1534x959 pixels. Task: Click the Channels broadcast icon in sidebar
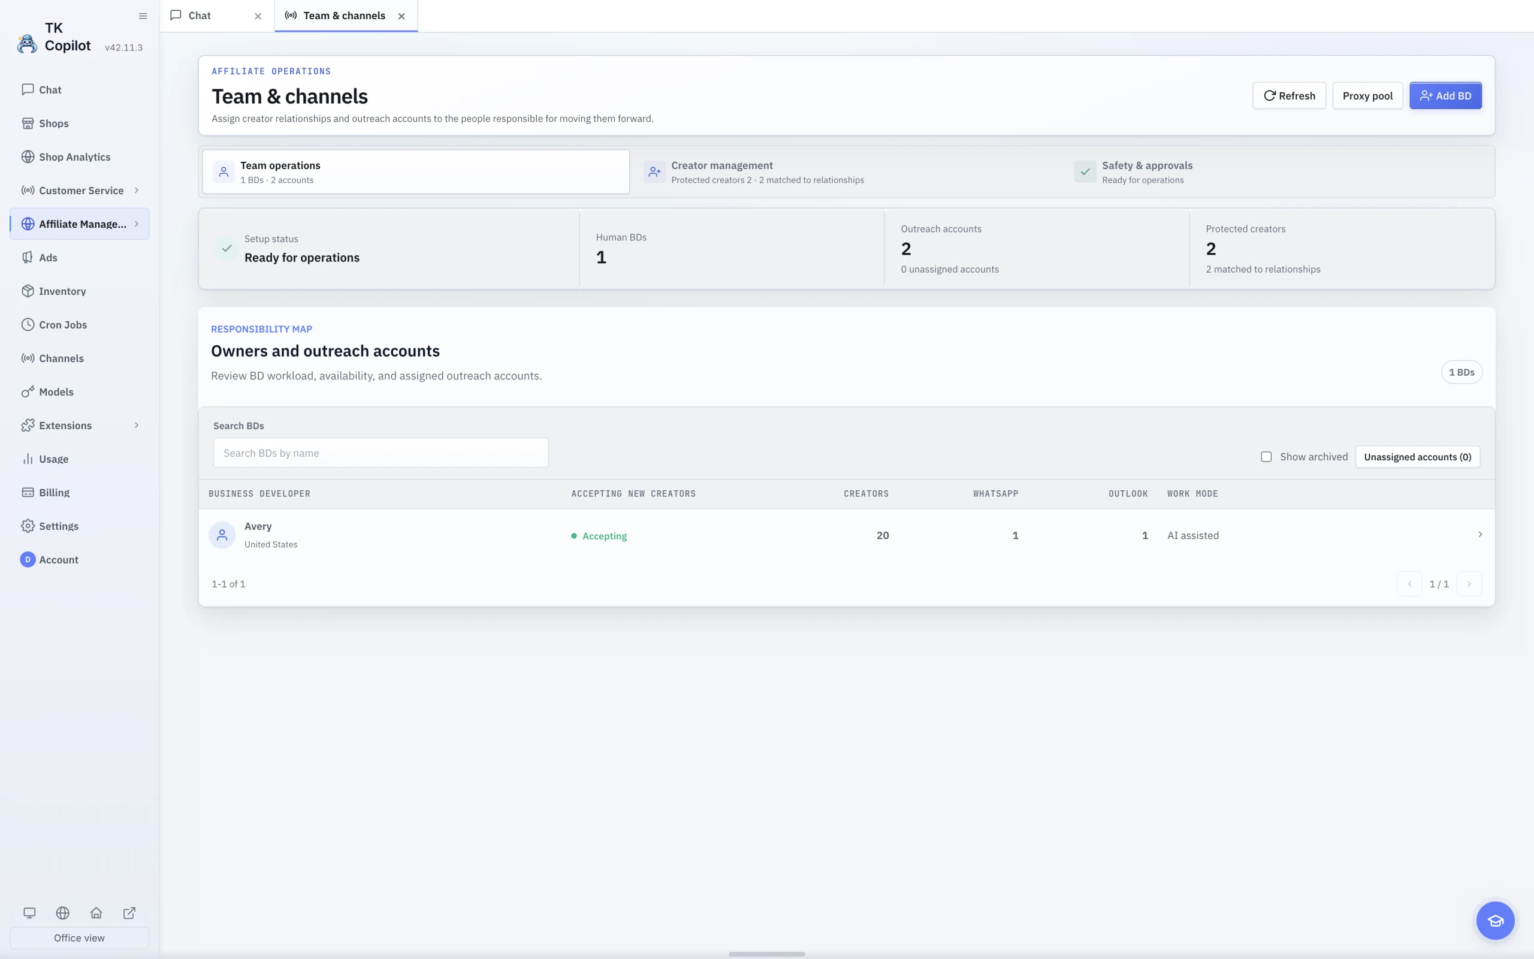point(27,358)
